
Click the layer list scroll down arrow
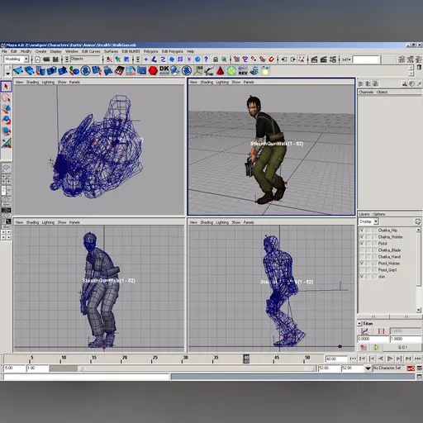pos(419,310)
